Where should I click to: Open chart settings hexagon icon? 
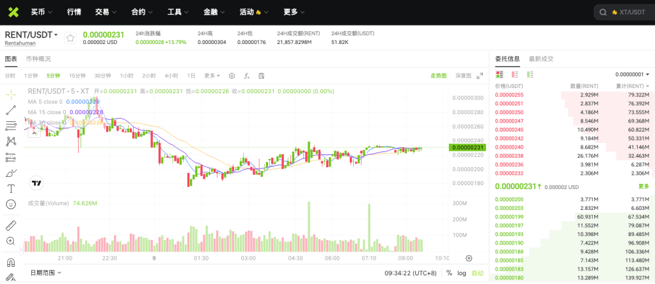coord(232,75)
